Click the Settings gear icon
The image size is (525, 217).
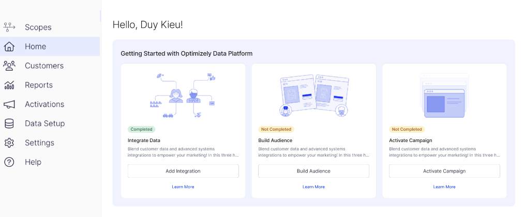point(9,143)
